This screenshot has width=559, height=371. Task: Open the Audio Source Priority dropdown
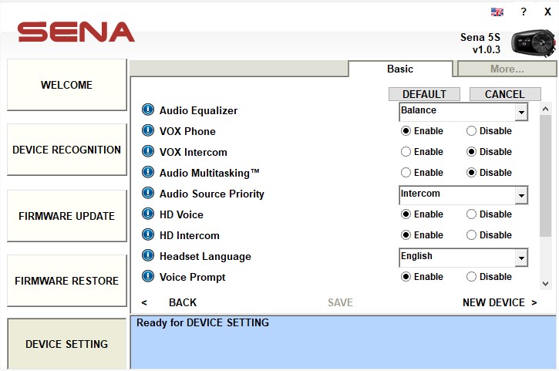521,196
